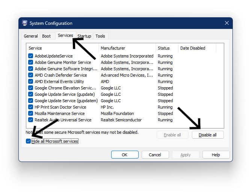This screenshot has width=249, height=195.
Task: Toggle Mozilla Maintenance Service checkbox
Action: click(x=30, y=113)
